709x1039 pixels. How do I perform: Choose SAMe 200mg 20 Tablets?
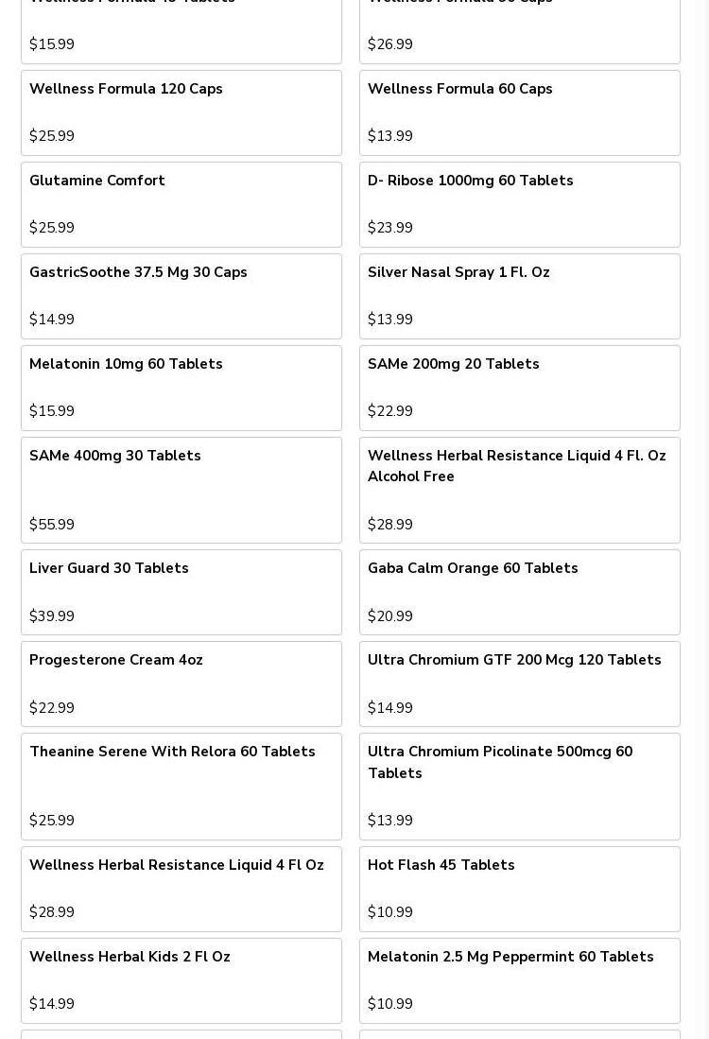pos(520,388)
